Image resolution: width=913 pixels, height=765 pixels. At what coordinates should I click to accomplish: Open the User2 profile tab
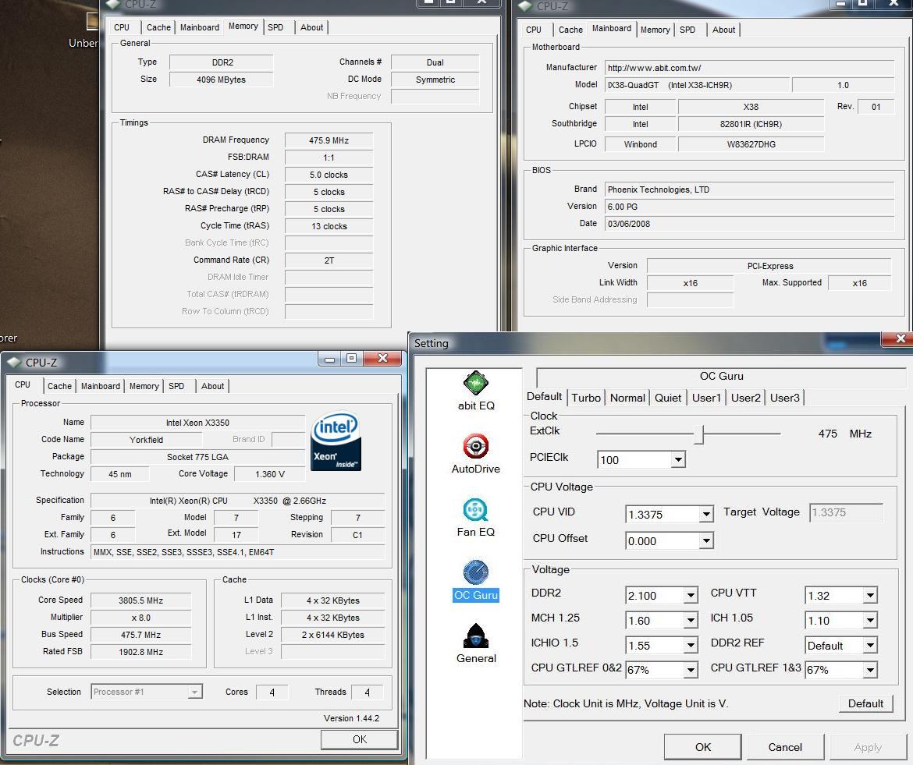point(745,398)
